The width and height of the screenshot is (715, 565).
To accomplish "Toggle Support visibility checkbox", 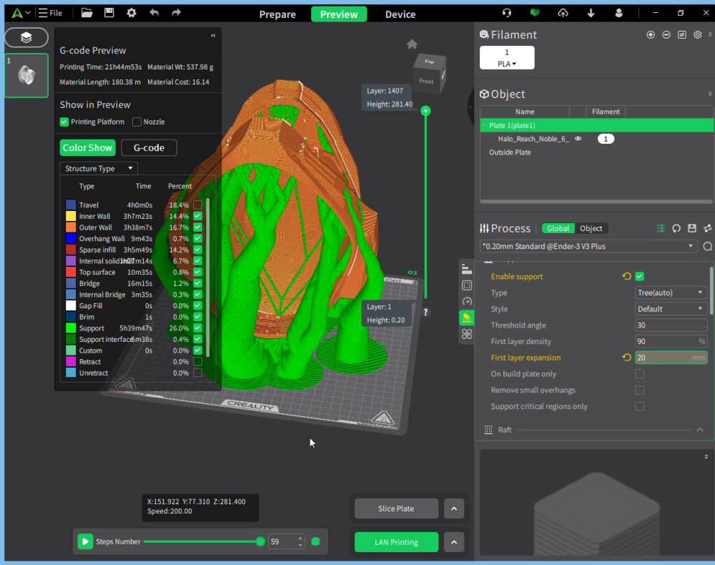I will point(197,328).
